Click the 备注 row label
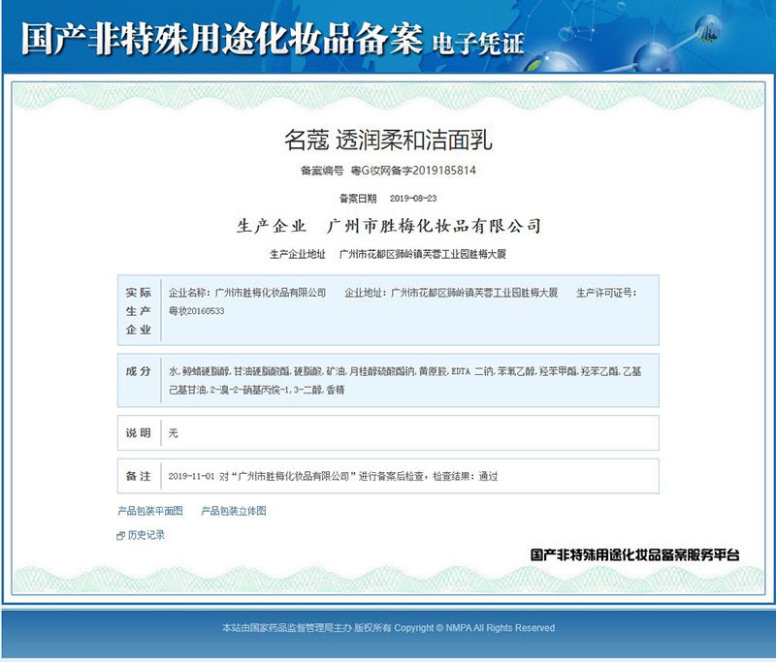This screenshot has width=776, height=662. [139, 476]
